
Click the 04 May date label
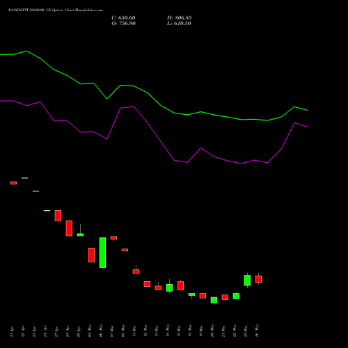tap(90, 331)
